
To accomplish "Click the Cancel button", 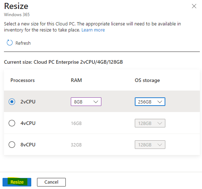I will click(x=51, y=182).
